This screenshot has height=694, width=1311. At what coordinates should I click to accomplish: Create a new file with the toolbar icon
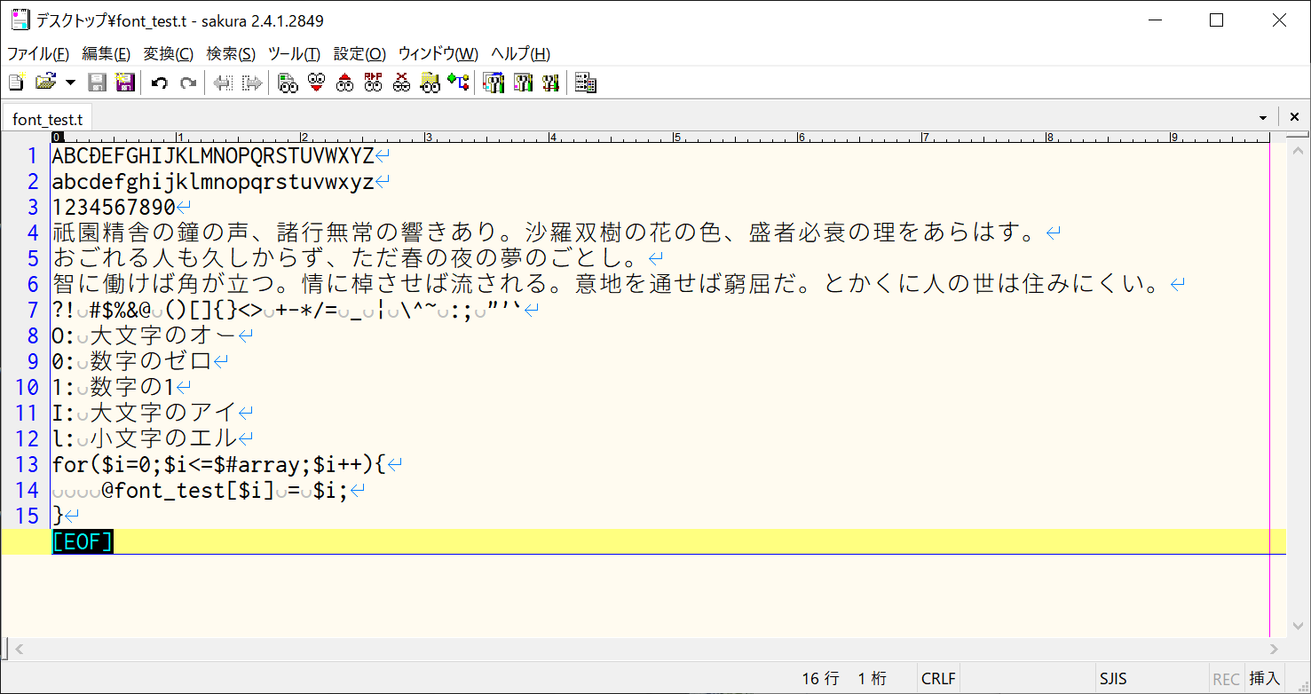16,83
